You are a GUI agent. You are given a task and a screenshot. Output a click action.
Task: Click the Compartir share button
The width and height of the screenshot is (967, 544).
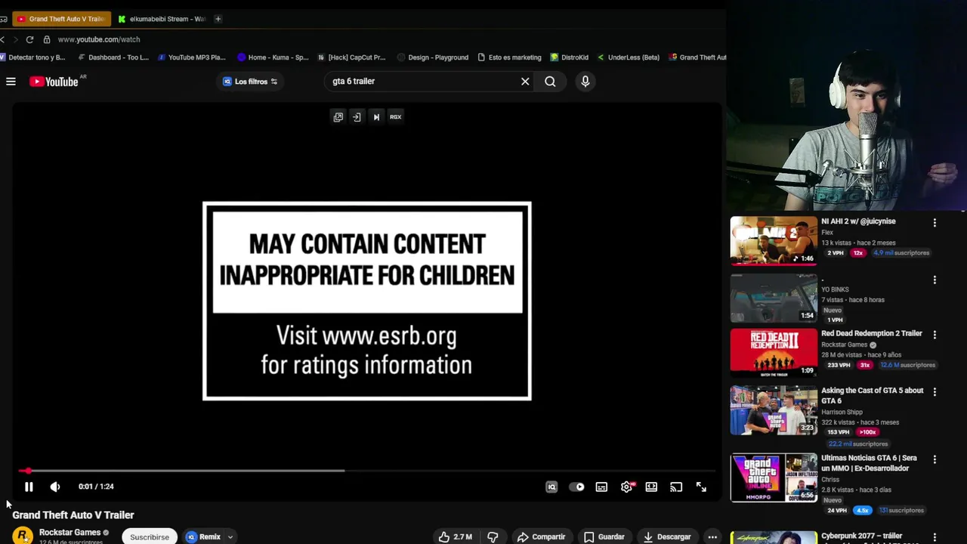point(541,537)
